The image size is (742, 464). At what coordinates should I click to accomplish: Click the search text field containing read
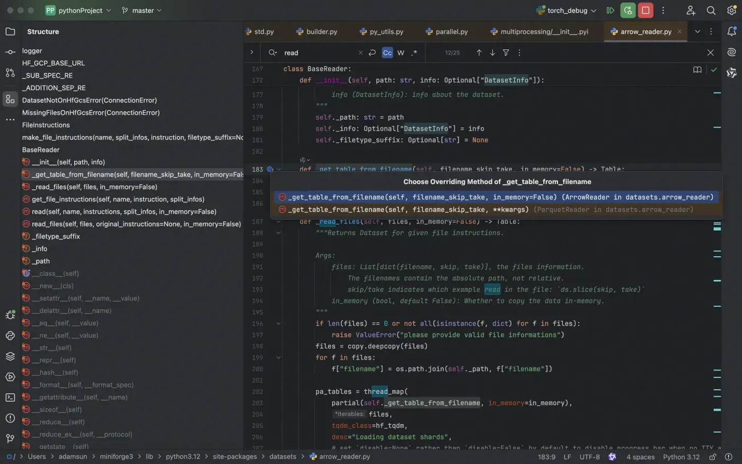[x=318, y=52]
